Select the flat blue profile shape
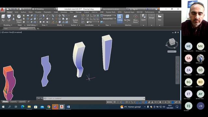The height and width of the screenshot is (117, 208). click(x=46, y=71)
